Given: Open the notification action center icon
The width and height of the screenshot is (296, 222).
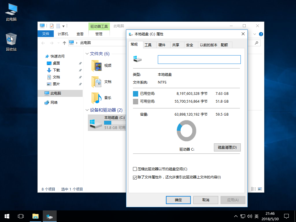Looking at the screenshot, I should click(x=286, y=216).
